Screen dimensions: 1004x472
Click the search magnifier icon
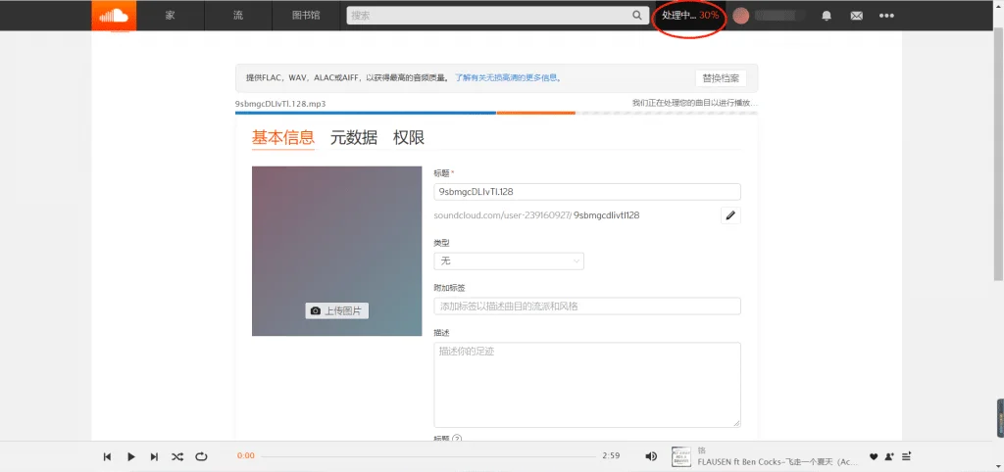[636, 16]
